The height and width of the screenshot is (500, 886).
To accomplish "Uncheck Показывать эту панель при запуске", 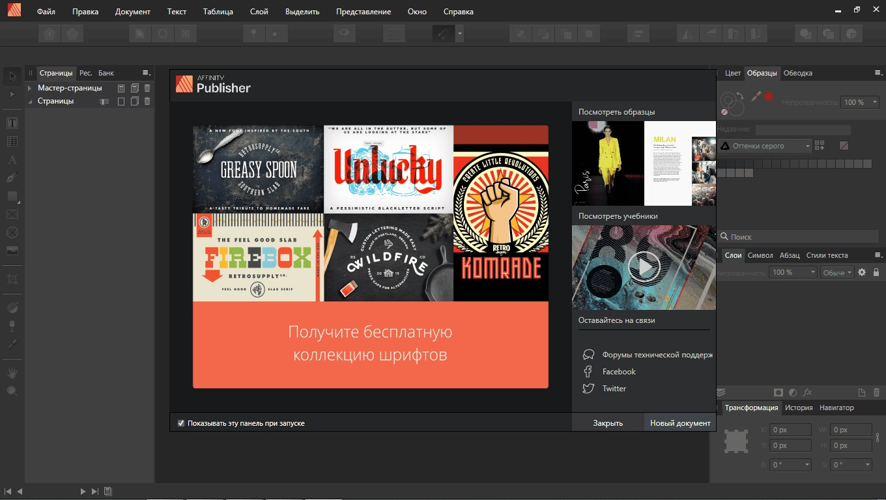I will tap(181, 423).
